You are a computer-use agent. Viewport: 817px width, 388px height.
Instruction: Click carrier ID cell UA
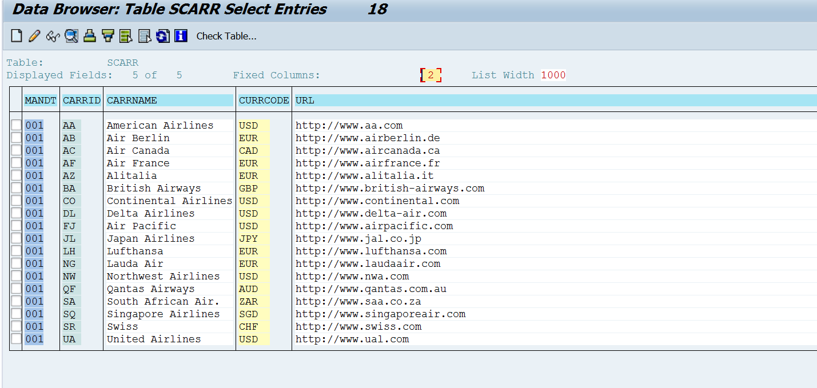pos(71,339)
